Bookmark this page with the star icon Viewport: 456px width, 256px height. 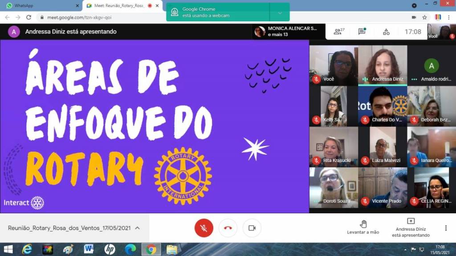[x=425, y=17]
